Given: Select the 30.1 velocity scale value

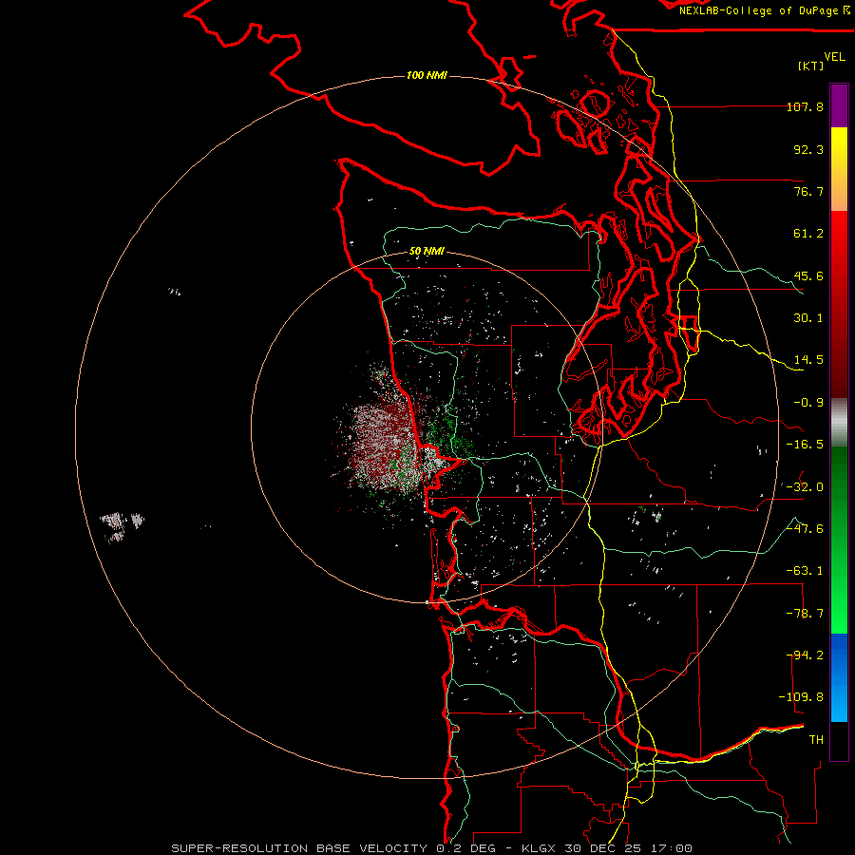Looking at the screenshot, I should pos(808,318).
